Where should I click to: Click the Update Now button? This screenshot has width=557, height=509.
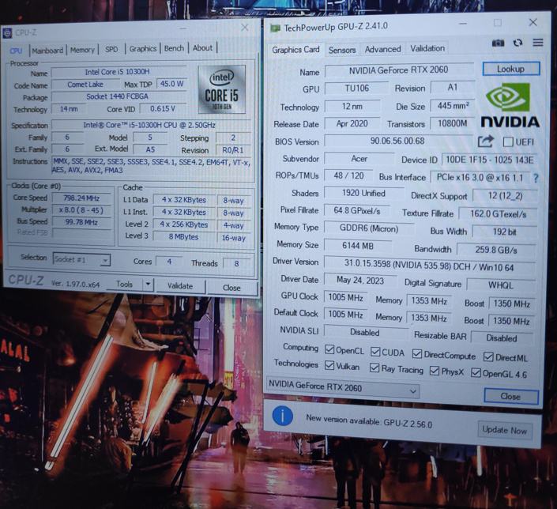(x=504, y=431)
